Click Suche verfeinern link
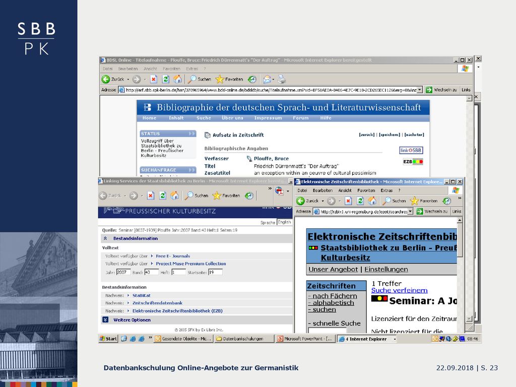 pyautogui.click(x=399, y=290)
